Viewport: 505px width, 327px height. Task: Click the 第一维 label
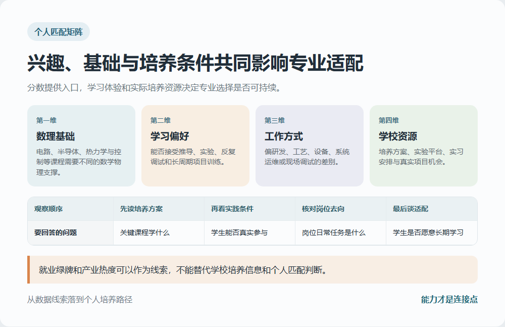point(46,120)
